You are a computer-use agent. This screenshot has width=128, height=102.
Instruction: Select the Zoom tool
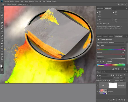point(2,59)
